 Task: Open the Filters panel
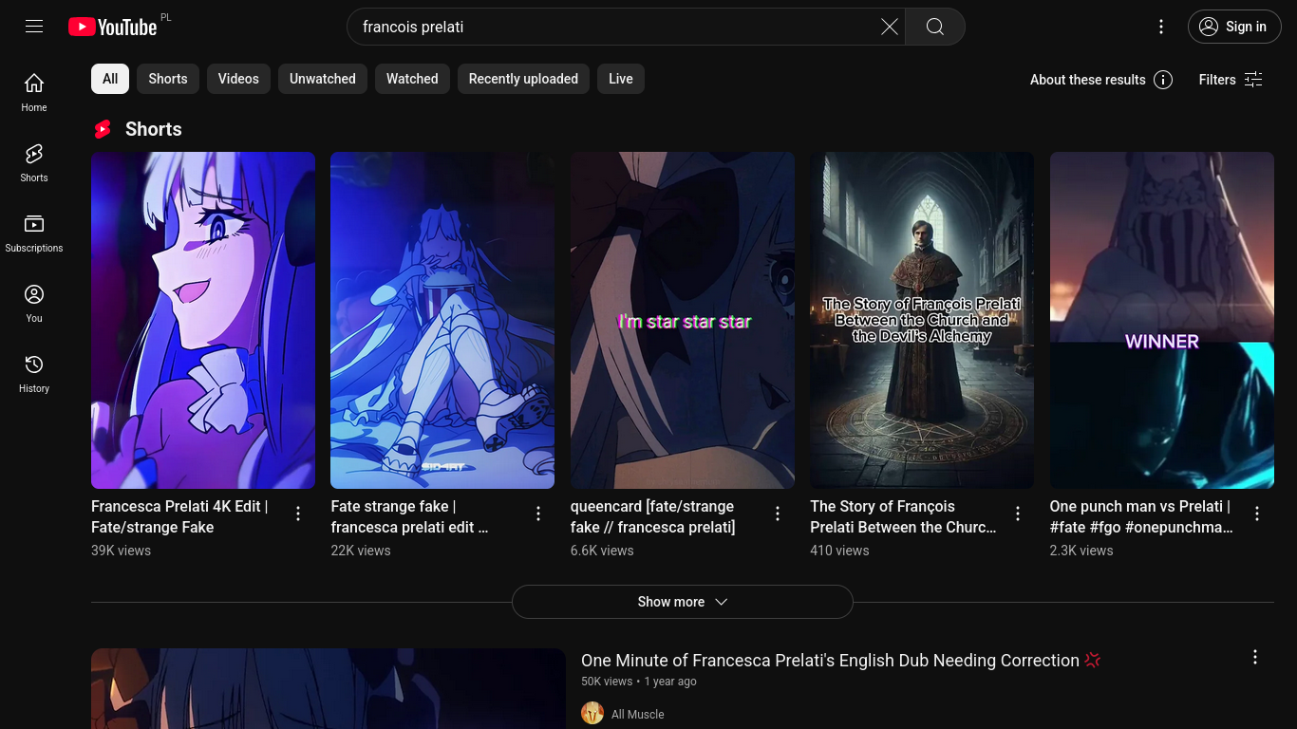(1231, 80)
